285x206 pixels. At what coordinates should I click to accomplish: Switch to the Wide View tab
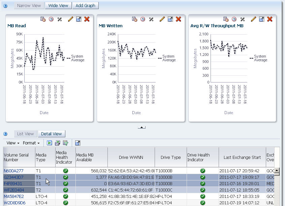tap(58, 6)
